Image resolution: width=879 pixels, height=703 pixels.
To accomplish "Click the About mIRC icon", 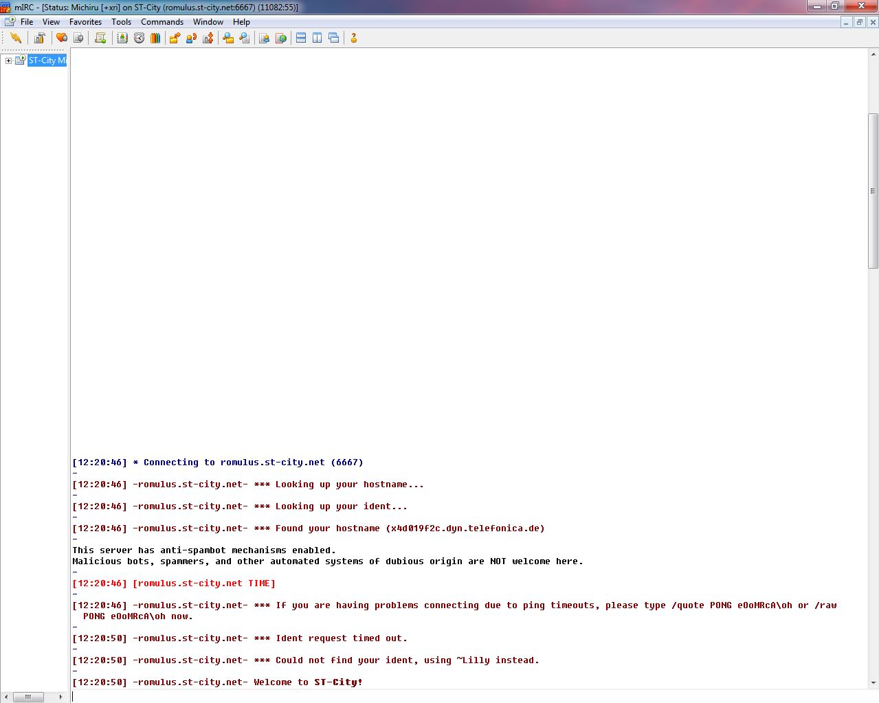I will pyautogui.click(x=354, y=38).
